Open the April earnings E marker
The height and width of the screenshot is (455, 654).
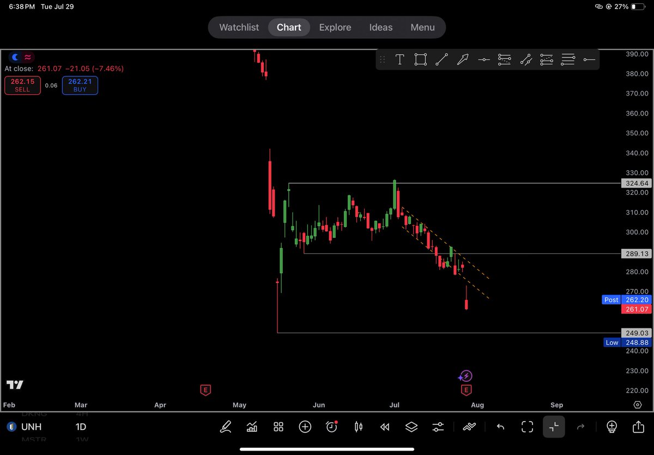point(205,390)
